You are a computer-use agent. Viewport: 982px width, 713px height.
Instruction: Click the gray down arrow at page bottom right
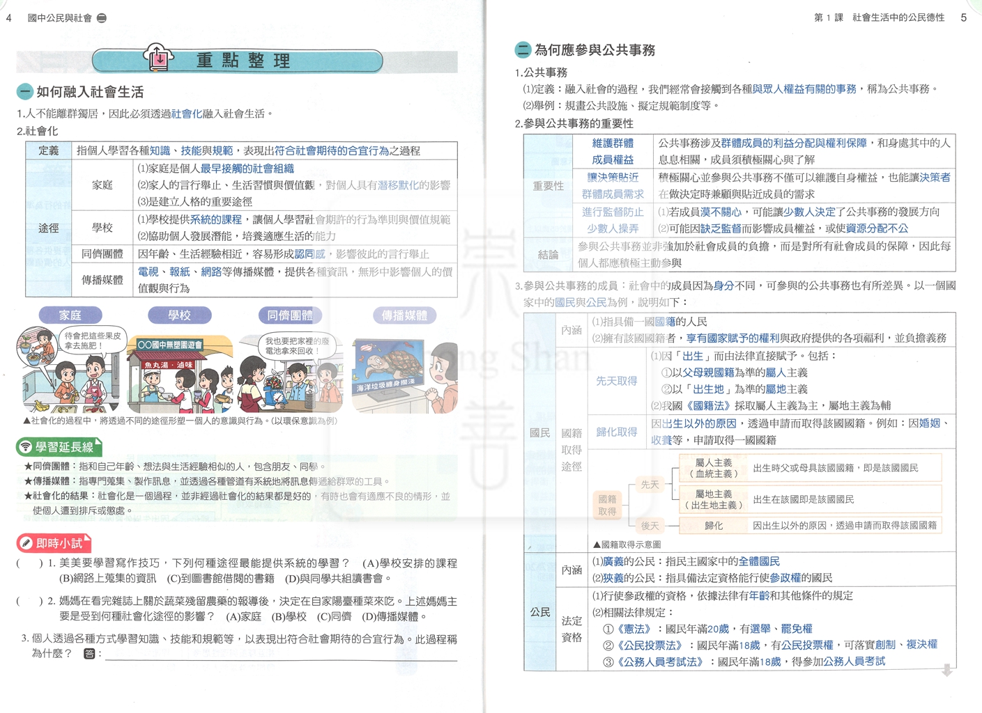(946, 671)
